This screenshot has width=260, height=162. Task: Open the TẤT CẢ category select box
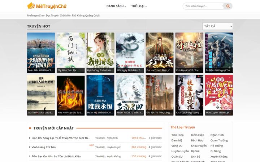[217, 26]
